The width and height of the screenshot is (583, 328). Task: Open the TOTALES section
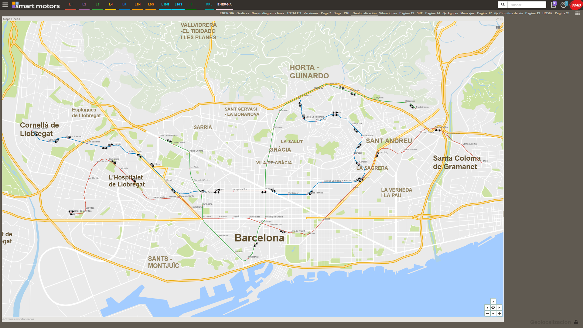pos(294,13)
